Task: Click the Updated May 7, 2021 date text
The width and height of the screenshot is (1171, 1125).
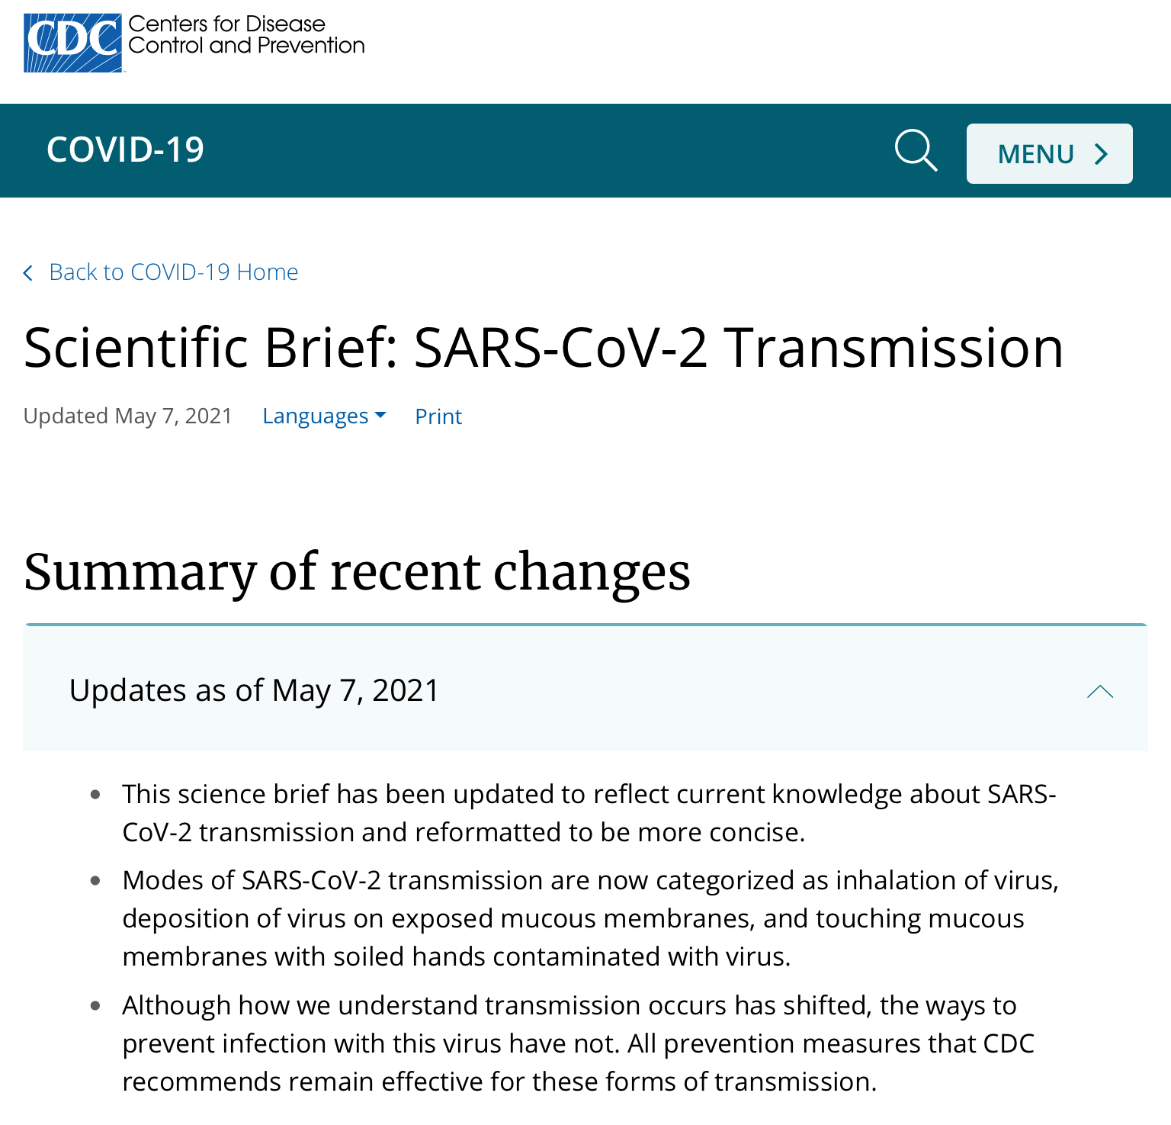Action: (x=128, y=416)
